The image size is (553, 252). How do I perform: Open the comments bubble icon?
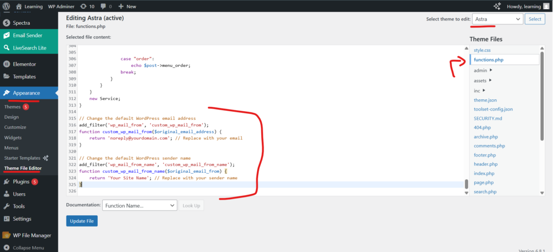tap(104, 6)
